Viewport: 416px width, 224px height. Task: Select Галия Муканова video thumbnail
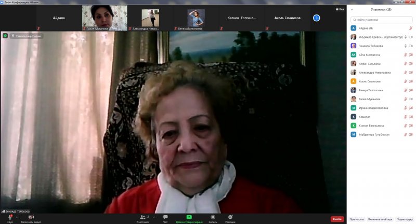(x=105, y=18)
